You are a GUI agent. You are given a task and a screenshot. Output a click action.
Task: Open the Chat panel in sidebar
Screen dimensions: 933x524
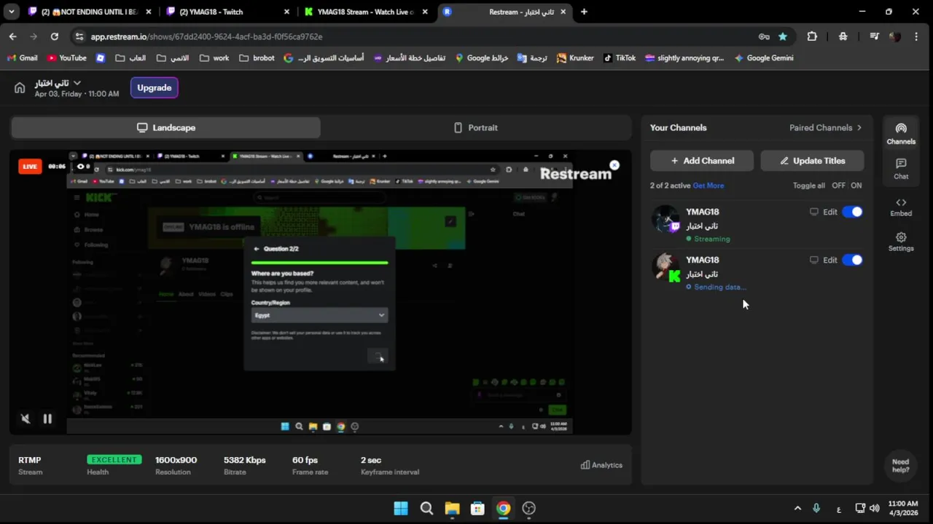(901, 169)
